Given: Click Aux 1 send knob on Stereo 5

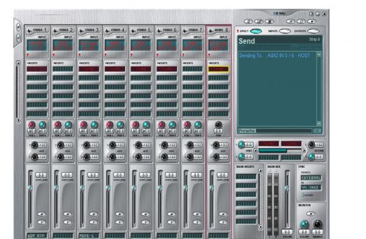Looking at the screenshot, I should (x=138, y=145).
